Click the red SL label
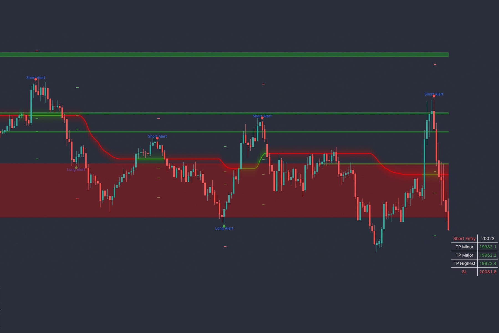This screenshot has height=333, width=499. pos(464,272)
